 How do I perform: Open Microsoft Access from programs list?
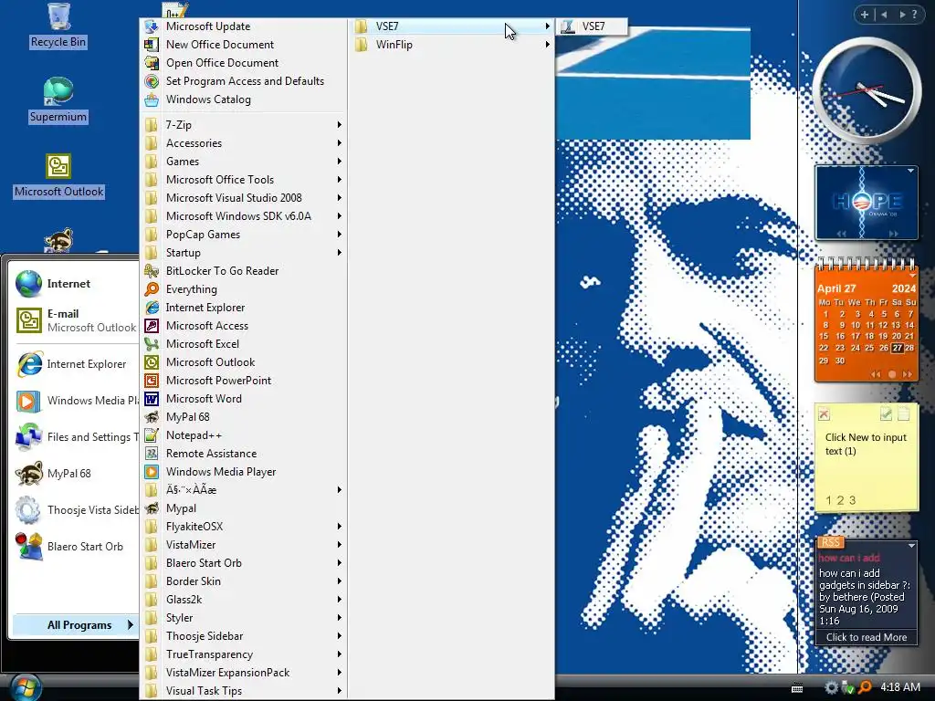point(244,326)
